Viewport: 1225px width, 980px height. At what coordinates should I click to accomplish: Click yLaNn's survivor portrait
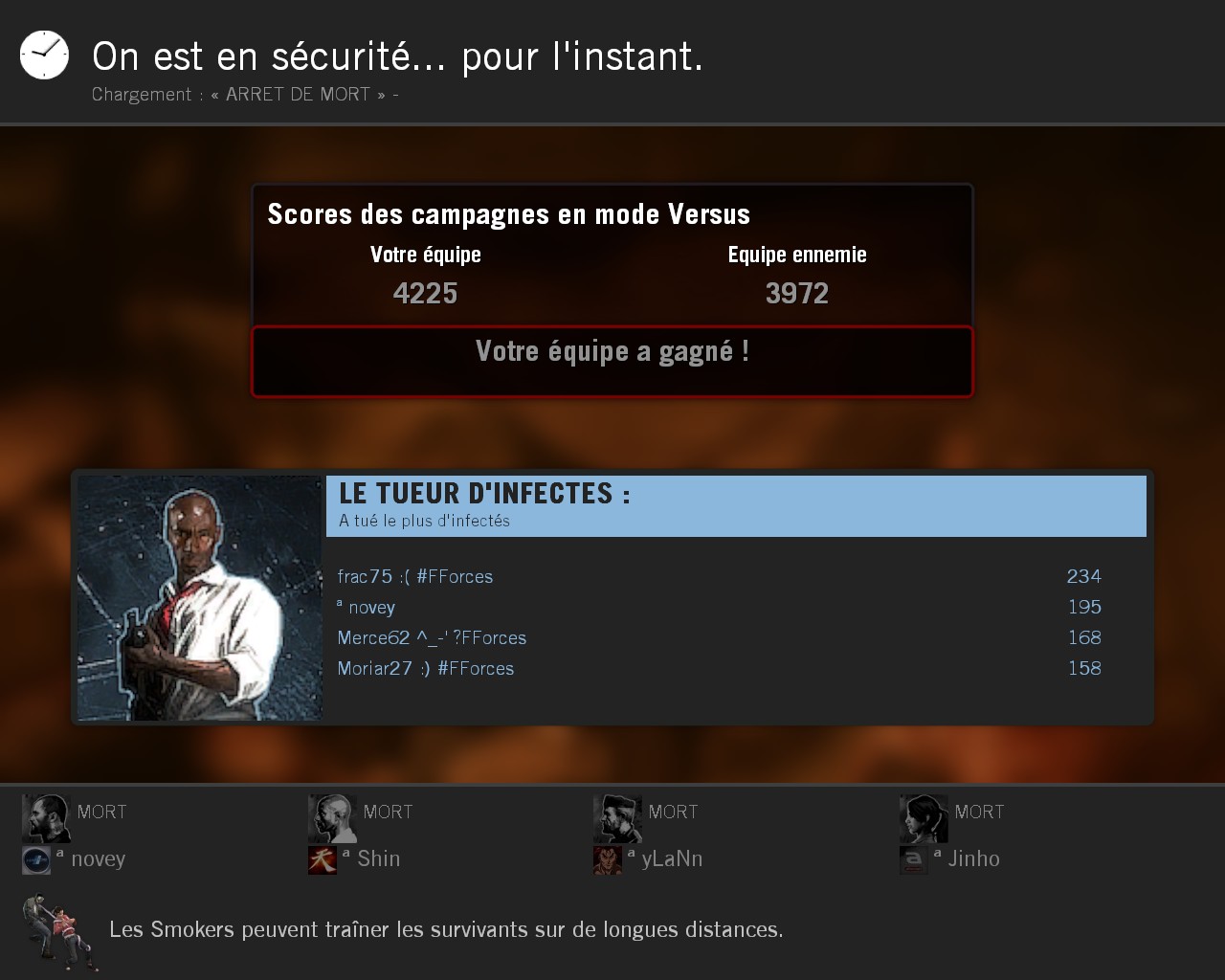click(617, 818)
